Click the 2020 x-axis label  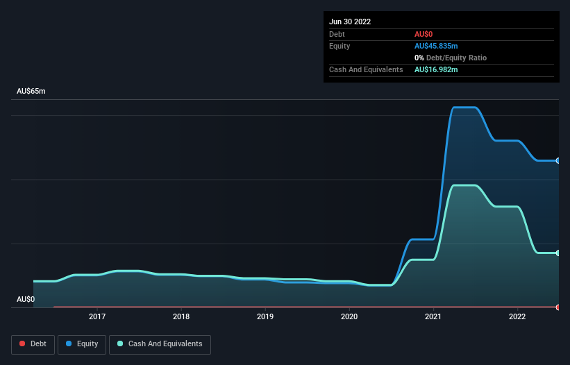pos(349,316)
